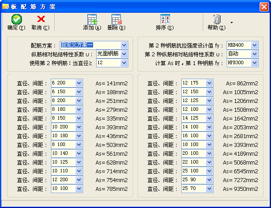The image size is (271, 208).
Task: Click the 添加 add table icon
Action: click(x=92, y=19)
